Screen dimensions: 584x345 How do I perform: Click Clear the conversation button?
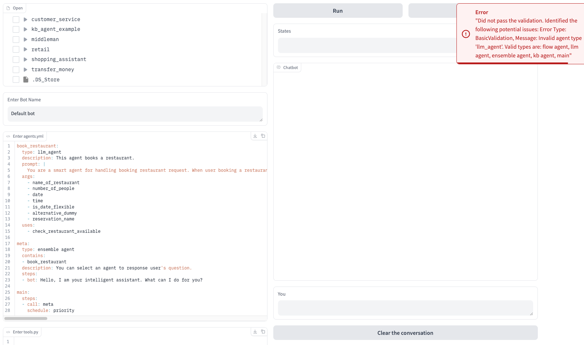405,333
